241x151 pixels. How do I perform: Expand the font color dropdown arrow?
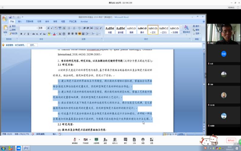[x=56, y=34]
